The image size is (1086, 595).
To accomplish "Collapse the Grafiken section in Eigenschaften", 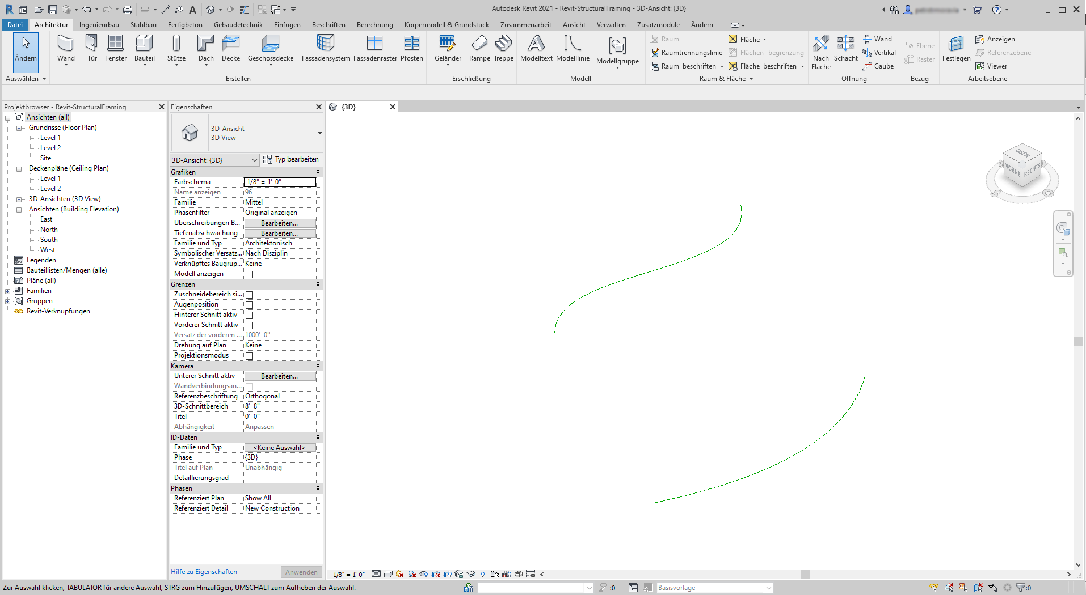I will pyautogui.click(x=318, y=172).
